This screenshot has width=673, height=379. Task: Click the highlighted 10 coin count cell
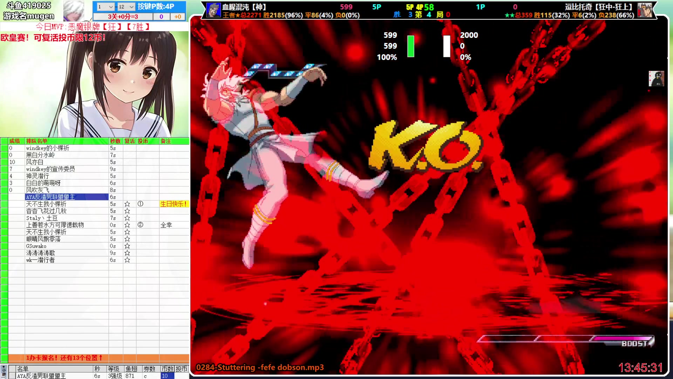(168, 376)
